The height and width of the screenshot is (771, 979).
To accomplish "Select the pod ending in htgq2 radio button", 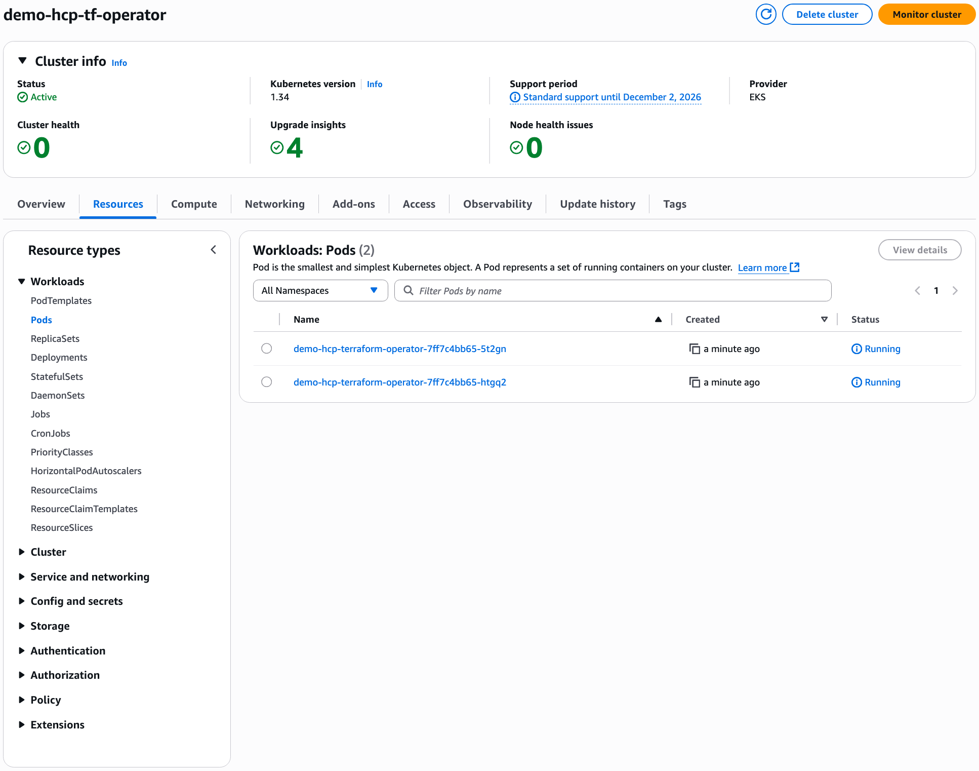I will pyautogui.click(x=267, y=382).
